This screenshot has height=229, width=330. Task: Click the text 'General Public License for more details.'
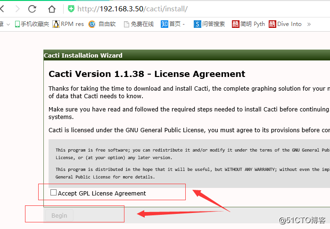tap(105, 177)
